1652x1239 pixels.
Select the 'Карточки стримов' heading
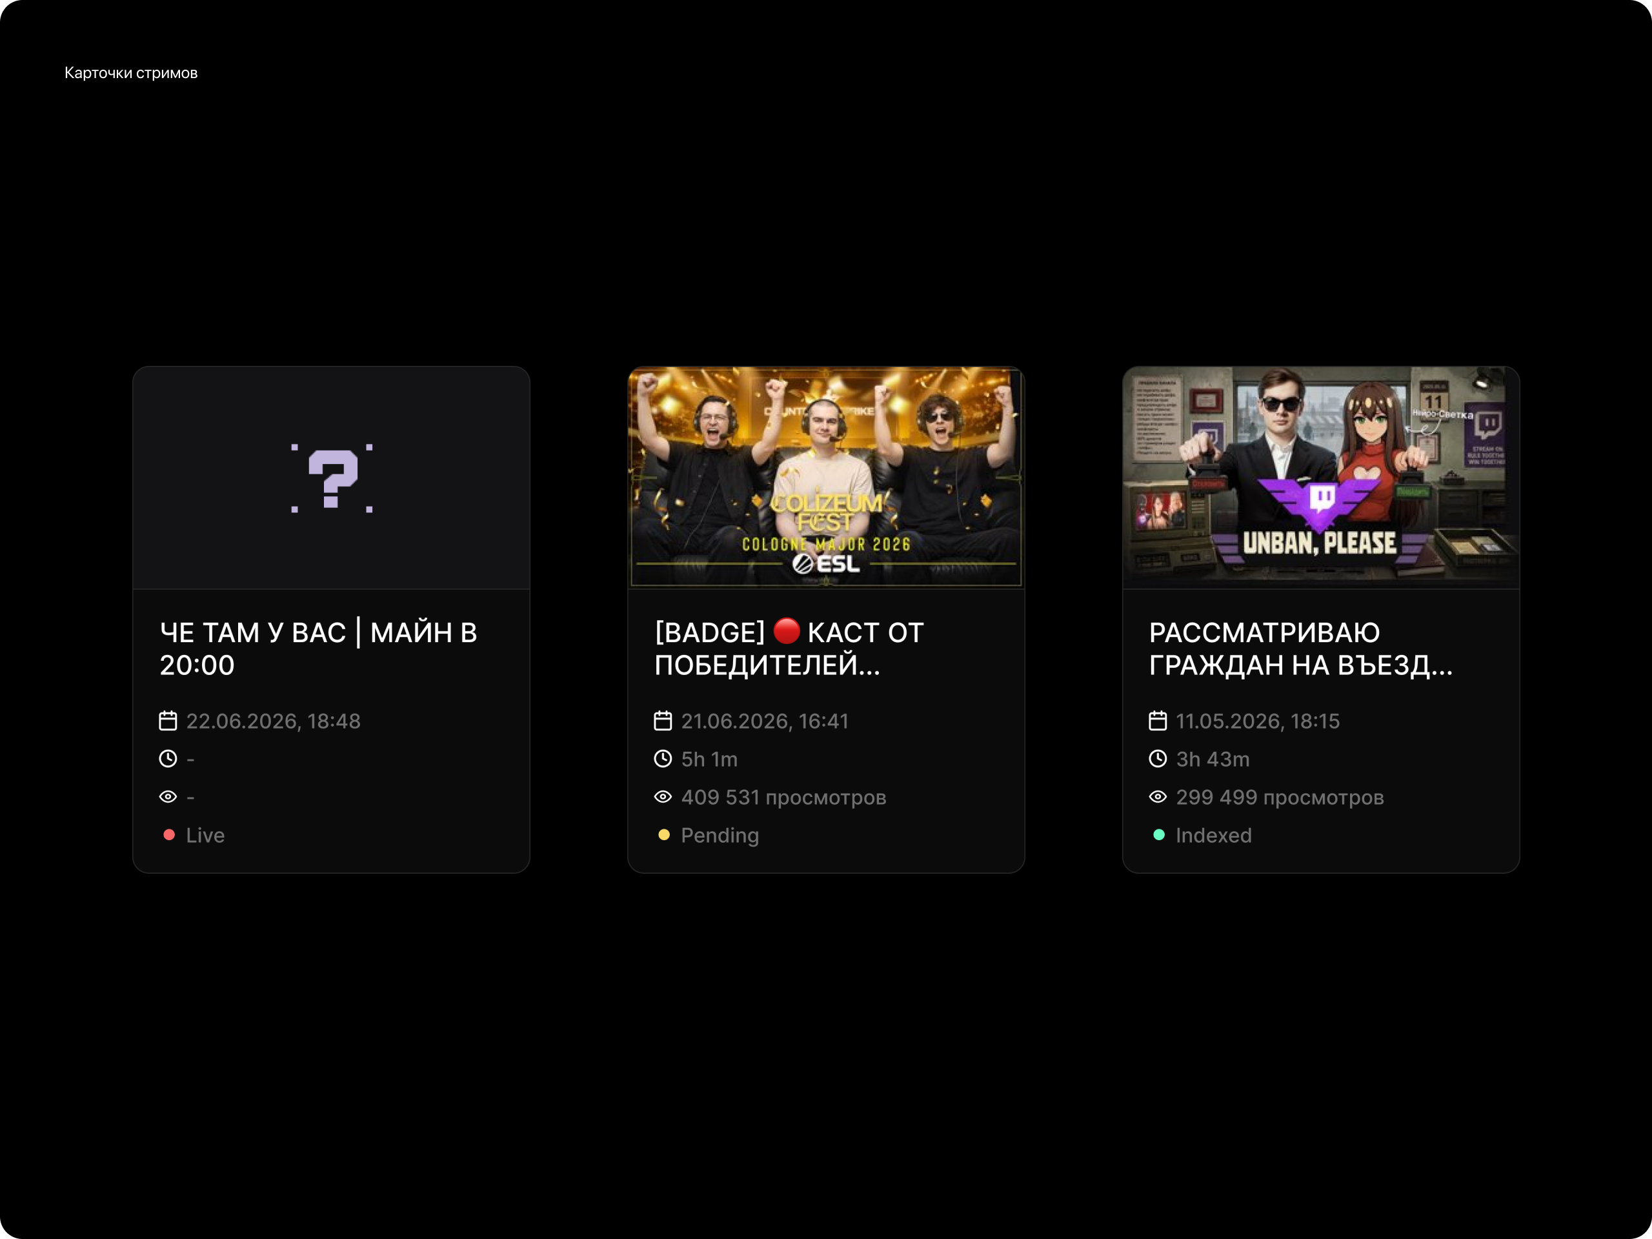(132, 73)
